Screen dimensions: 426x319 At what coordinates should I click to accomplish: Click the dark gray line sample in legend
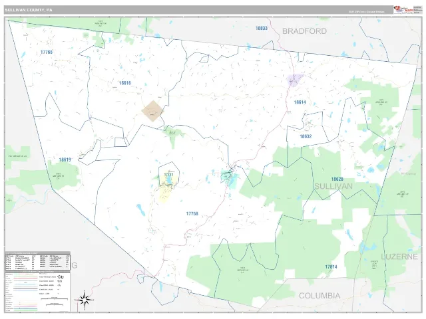coord(25,288)
